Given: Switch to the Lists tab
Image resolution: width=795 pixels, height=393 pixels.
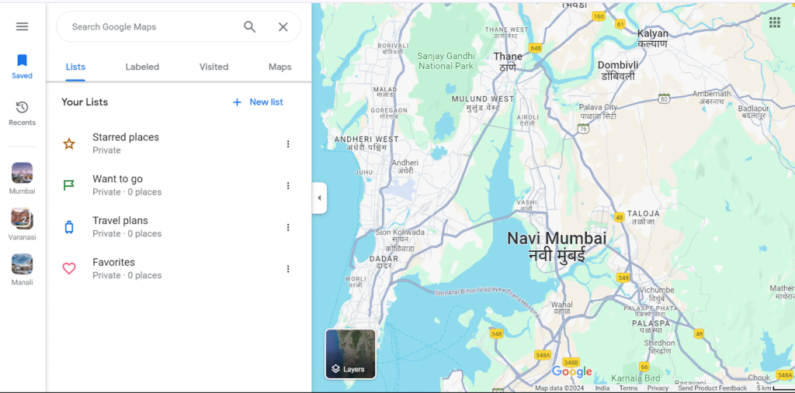Looking at the screenshot, I should 75,67.
